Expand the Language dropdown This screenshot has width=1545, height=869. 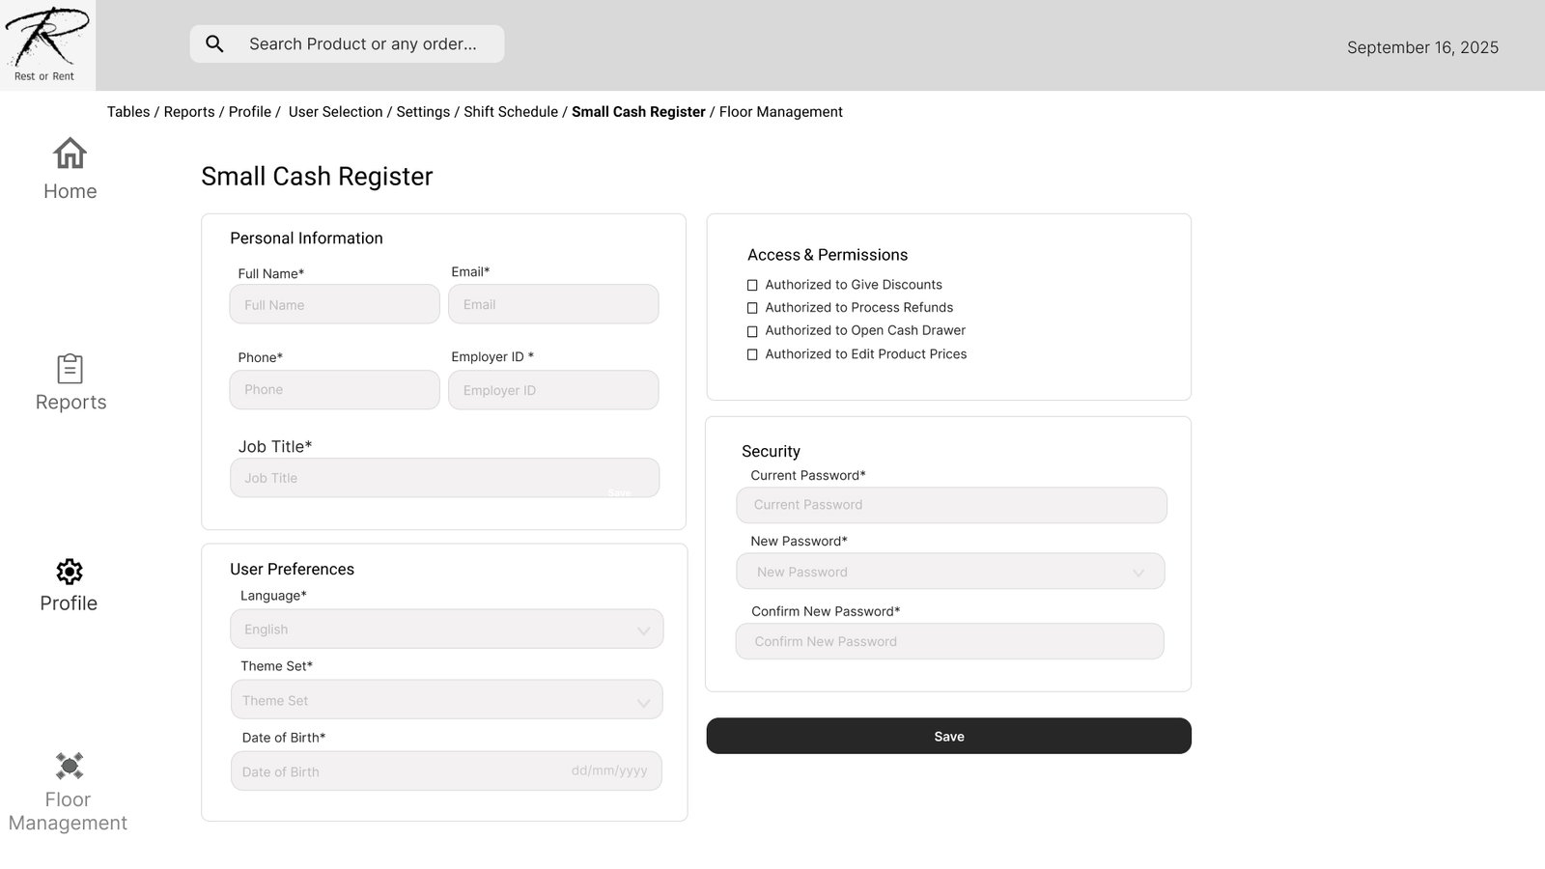(643, 631)
